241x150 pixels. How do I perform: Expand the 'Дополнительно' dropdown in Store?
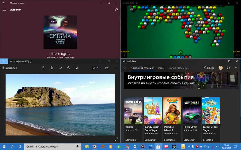click(x=179, y=68)
